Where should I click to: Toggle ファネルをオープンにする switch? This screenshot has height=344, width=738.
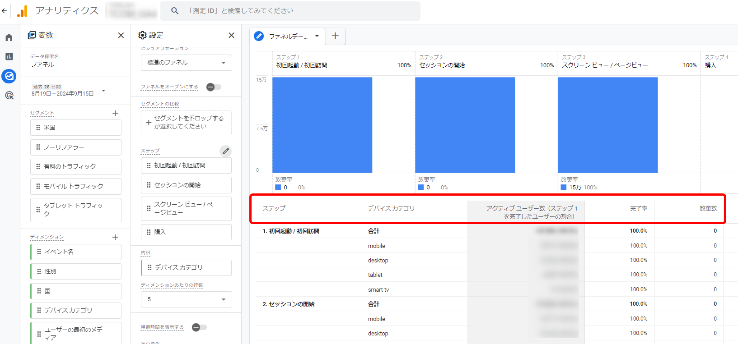214,87
